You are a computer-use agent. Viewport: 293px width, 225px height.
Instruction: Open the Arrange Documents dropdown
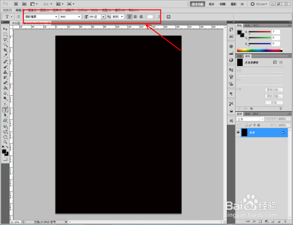point(60,4)
